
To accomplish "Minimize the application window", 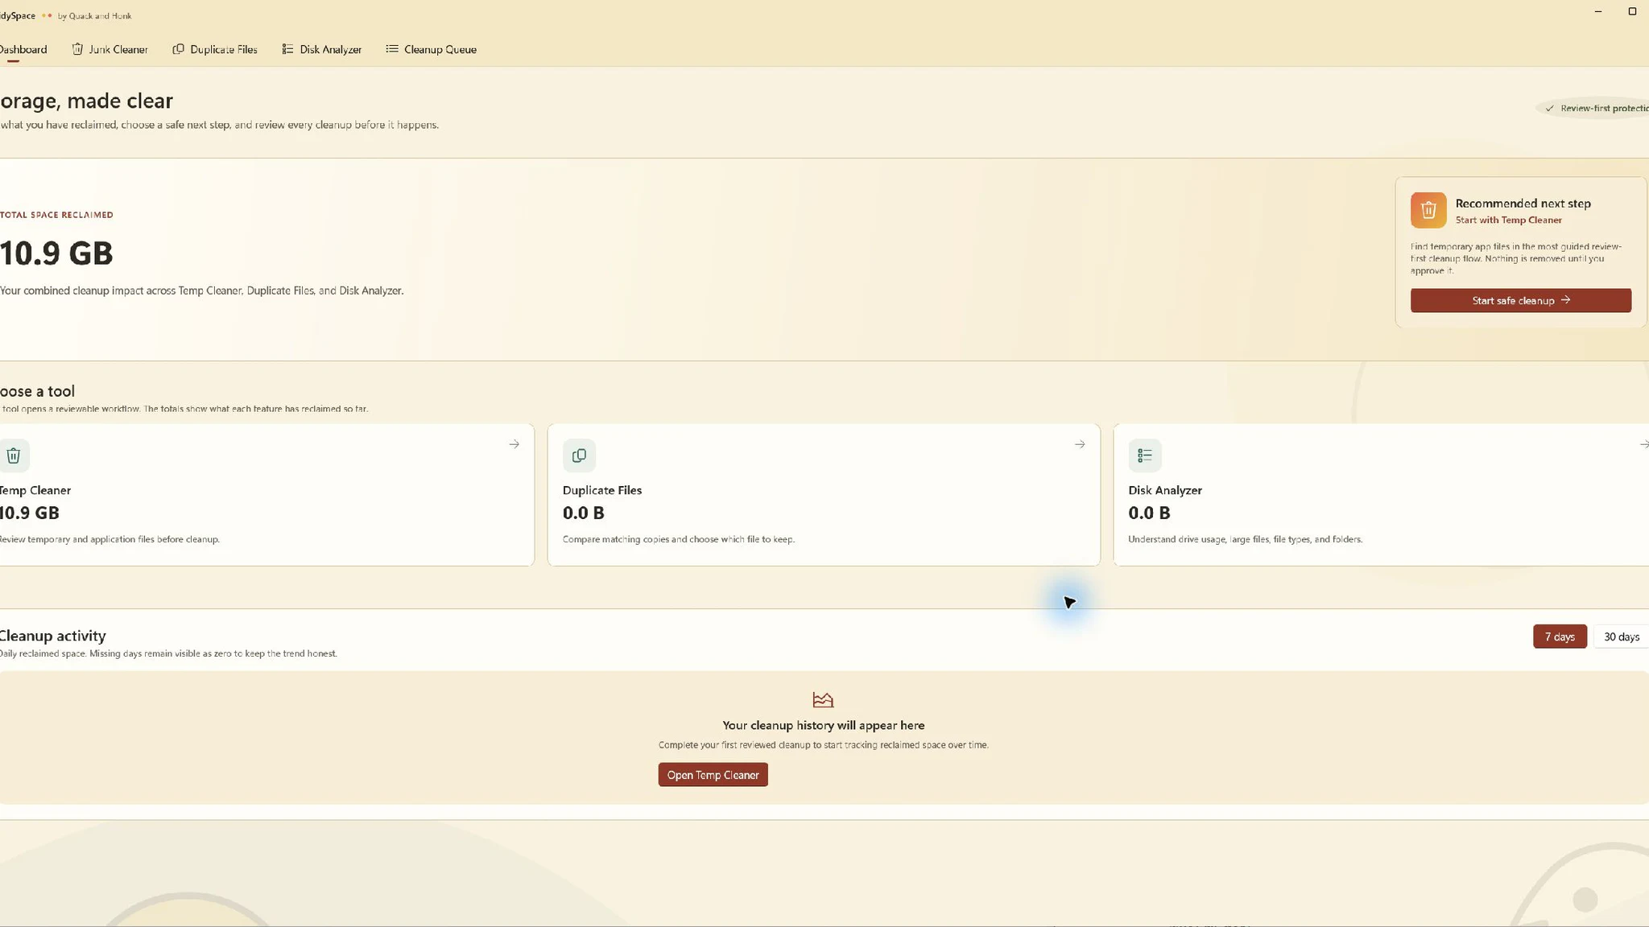I will point(1598,11).
